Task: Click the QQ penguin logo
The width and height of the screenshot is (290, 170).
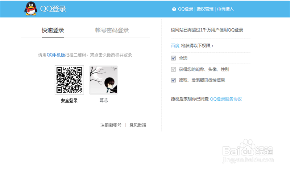Action: pyautogui.click(x=31, y=8)
